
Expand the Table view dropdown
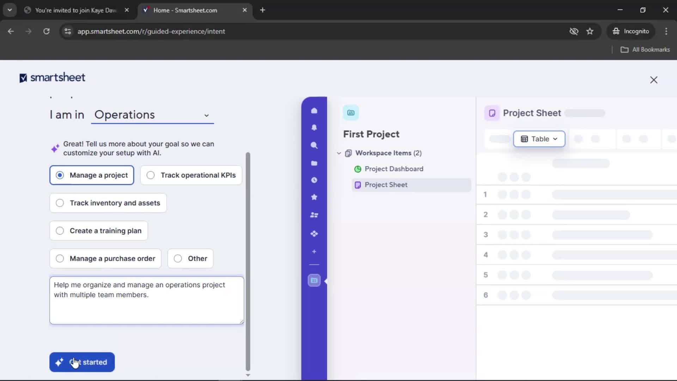click(x=539, y=139)
